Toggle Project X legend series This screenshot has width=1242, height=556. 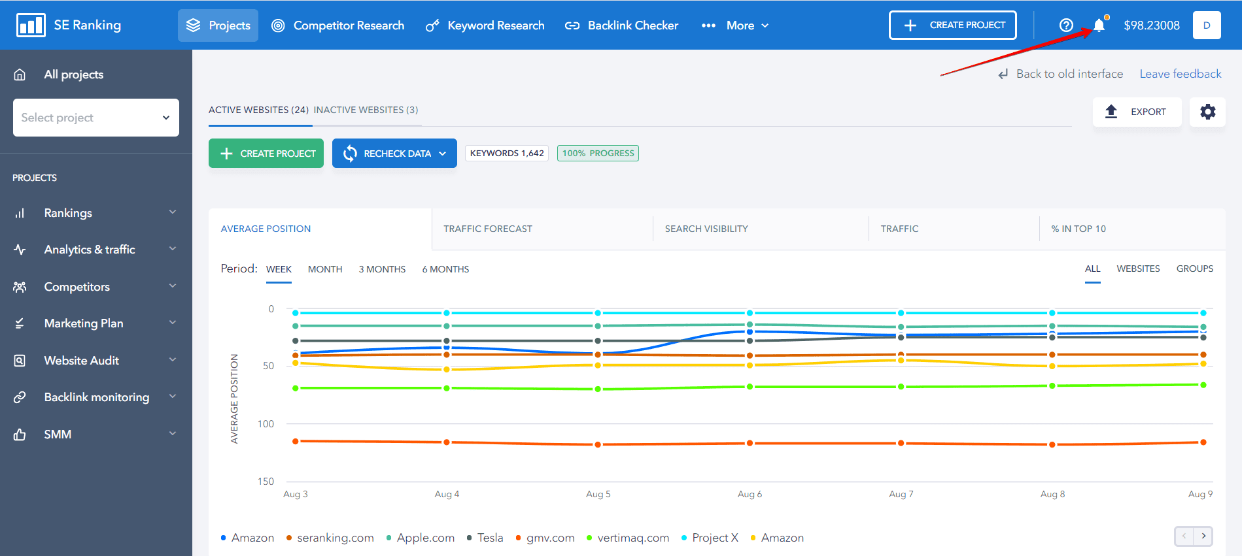coord(710,538)
